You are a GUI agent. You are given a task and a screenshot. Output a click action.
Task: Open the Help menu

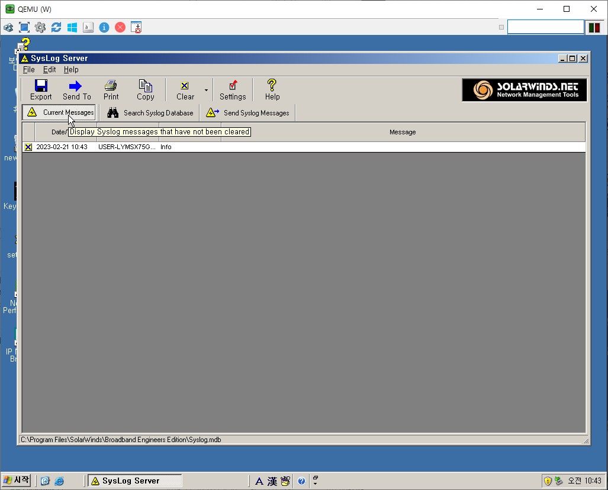click(71, 69)
